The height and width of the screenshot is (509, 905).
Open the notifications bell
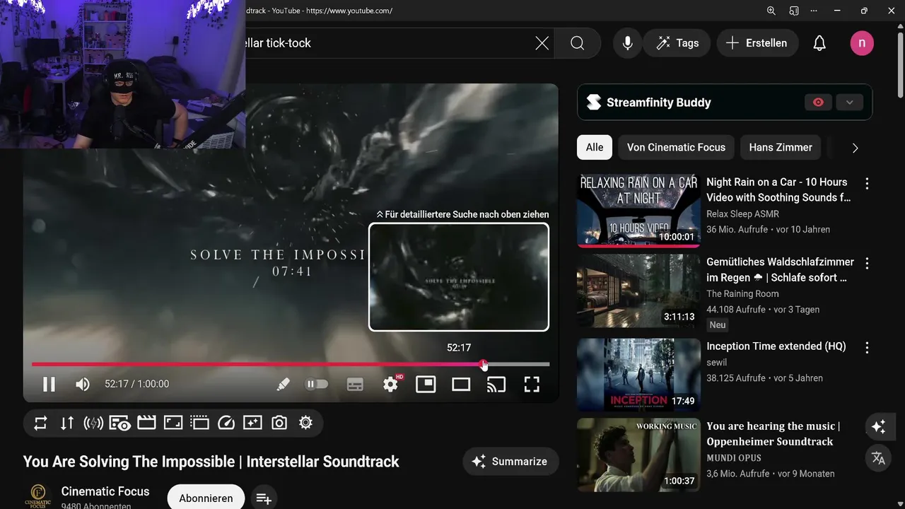coord(819,43)
